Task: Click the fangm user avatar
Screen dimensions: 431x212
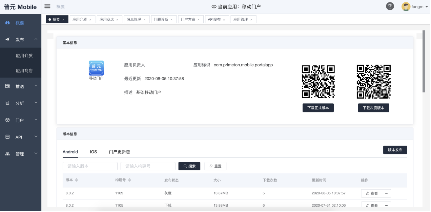Action: pos(406,6)
